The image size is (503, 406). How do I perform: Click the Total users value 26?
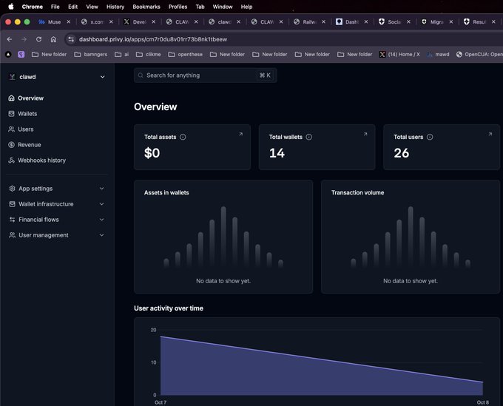(x=402, y=153)
